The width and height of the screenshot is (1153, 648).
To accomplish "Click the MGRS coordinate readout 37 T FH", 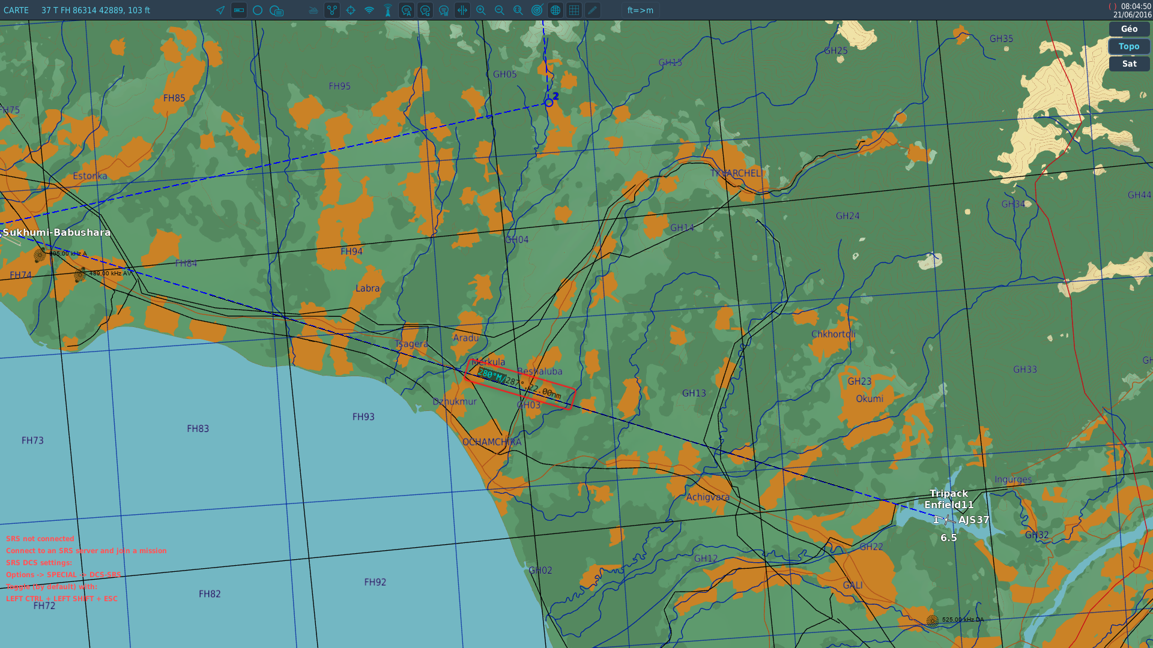I will click(95, 10).
